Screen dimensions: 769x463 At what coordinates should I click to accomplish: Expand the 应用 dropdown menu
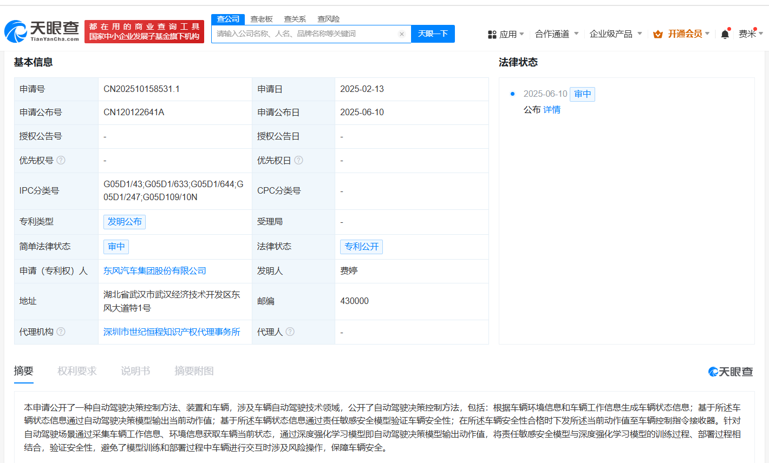pos(506,34)
